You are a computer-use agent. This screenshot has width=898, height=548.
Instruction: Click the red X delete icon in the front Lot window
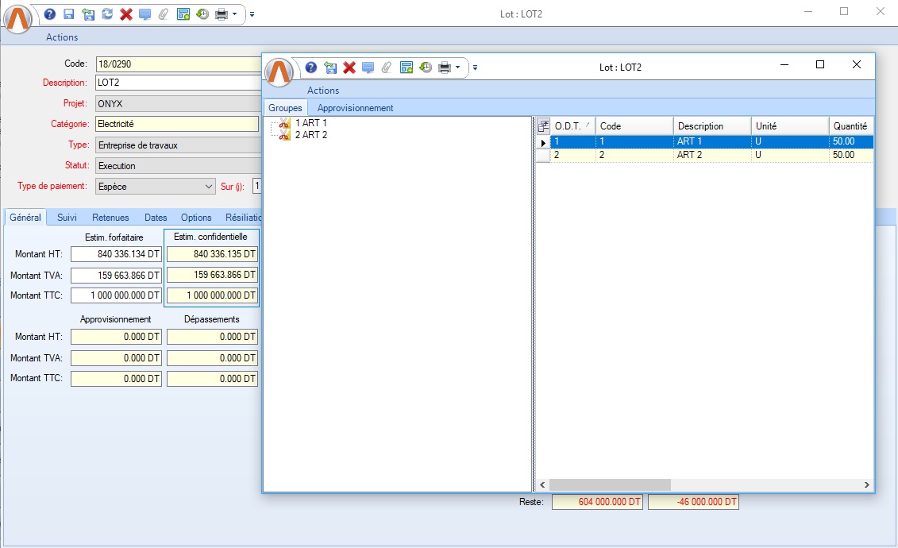(349, 68)
